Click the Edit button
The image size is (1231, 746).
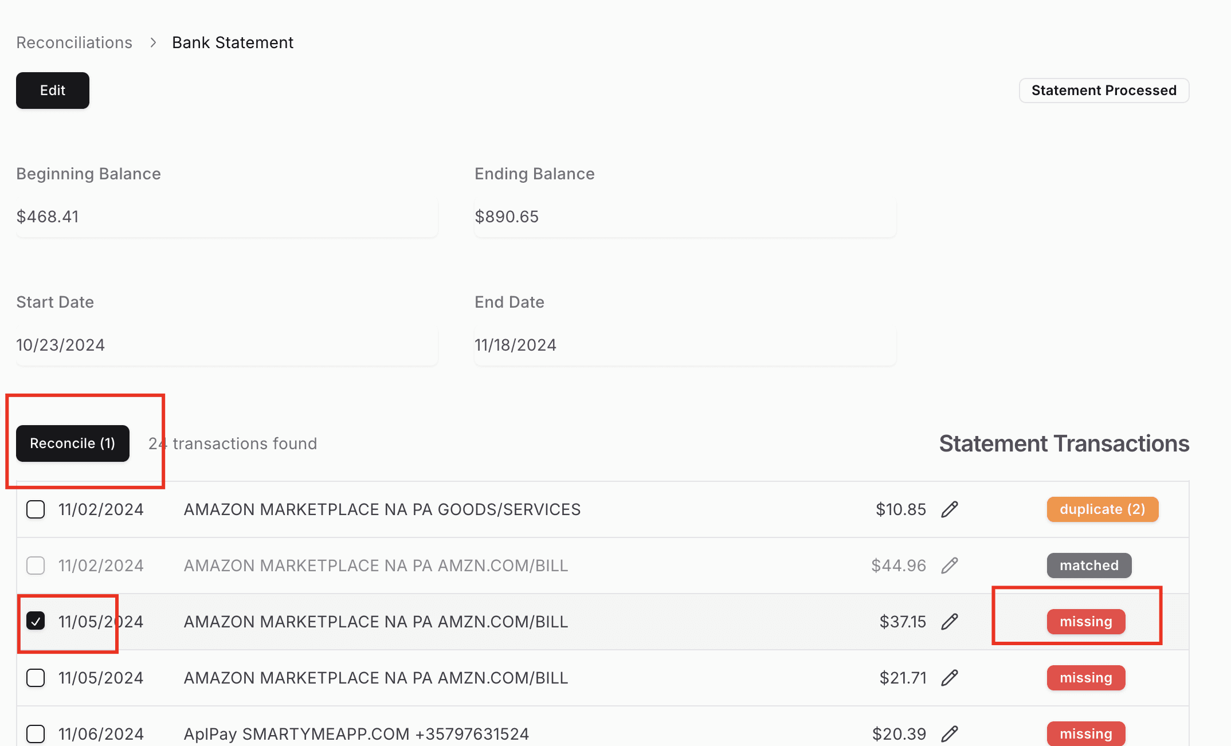52,90
